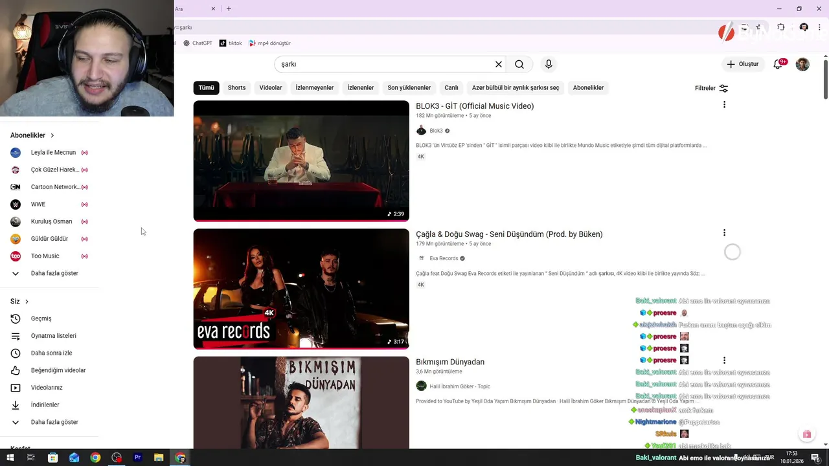Open more options for Seni Düşündüm video
The image size is (829, 466).
(724, 233)
